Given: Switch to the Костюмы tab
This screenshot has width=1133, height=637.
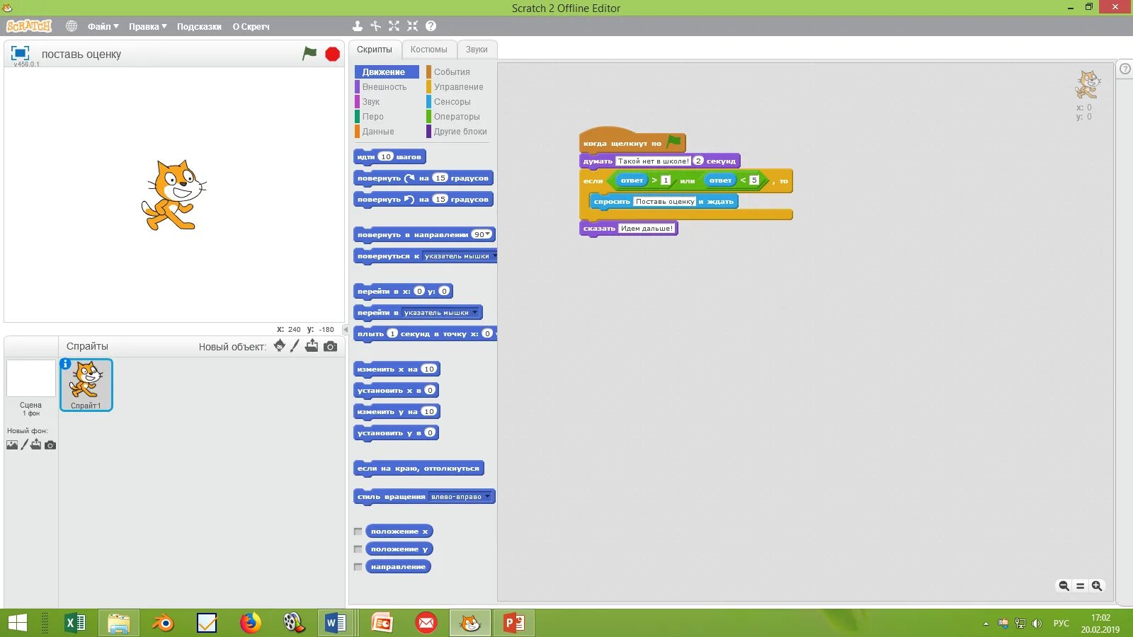Looking at the screenshot, I should [x=428, y=50].
